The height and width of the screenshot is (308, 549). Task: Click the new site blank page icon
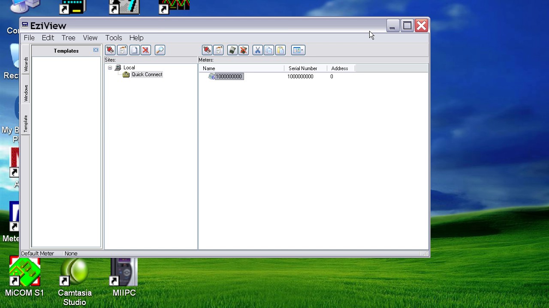click(x=134, y=50)
